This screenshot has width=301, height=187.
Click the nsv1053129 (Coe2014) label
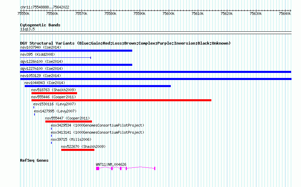(x=41, y=76)
